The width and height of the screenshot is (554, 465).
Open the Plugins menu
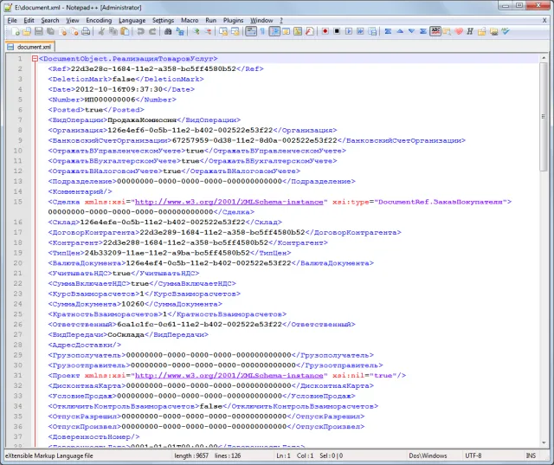[x=233, y=21]
